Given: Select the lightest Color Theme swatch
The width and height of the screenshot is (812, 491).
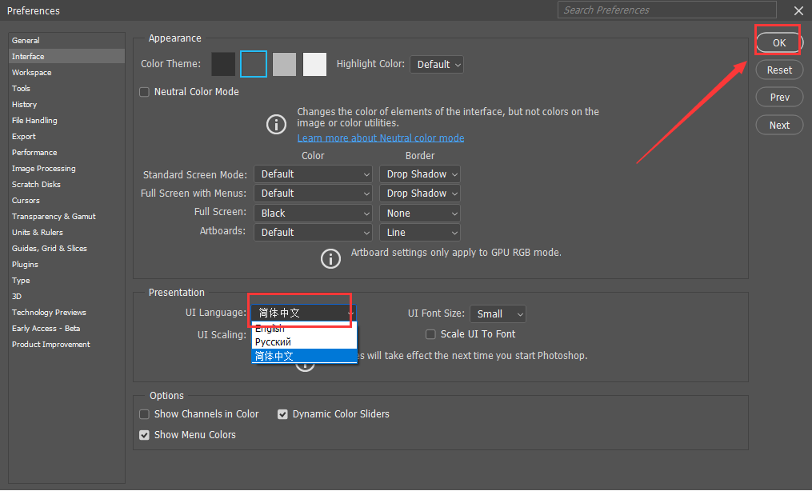Looking at the screenshot, I should (314, 64).
